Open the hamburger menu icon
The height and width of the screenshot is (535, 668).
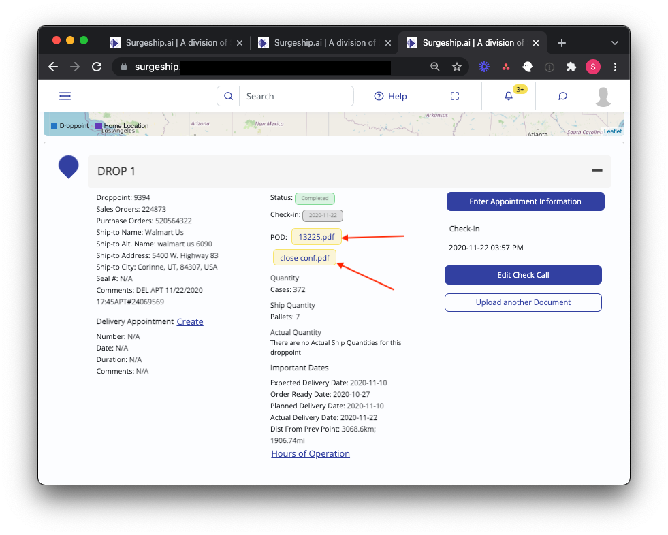[x=65, y=96]
